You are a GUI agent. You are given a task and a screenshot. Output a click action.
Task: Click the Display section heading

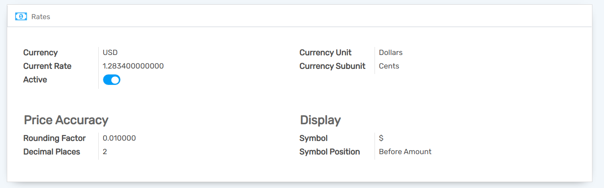tap(320, 120)
